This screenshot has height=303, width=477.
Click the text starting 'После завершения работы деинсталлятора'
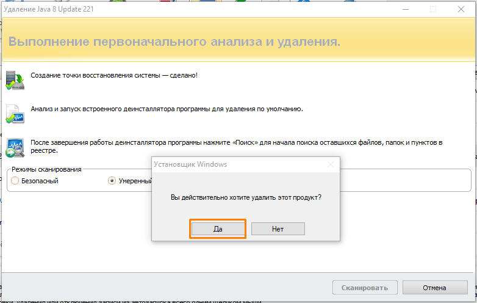coord(237,147)
